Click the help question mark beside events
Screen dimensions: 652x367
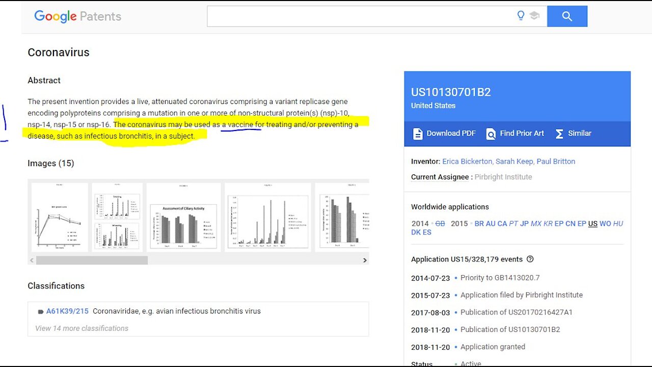[530, 259]
